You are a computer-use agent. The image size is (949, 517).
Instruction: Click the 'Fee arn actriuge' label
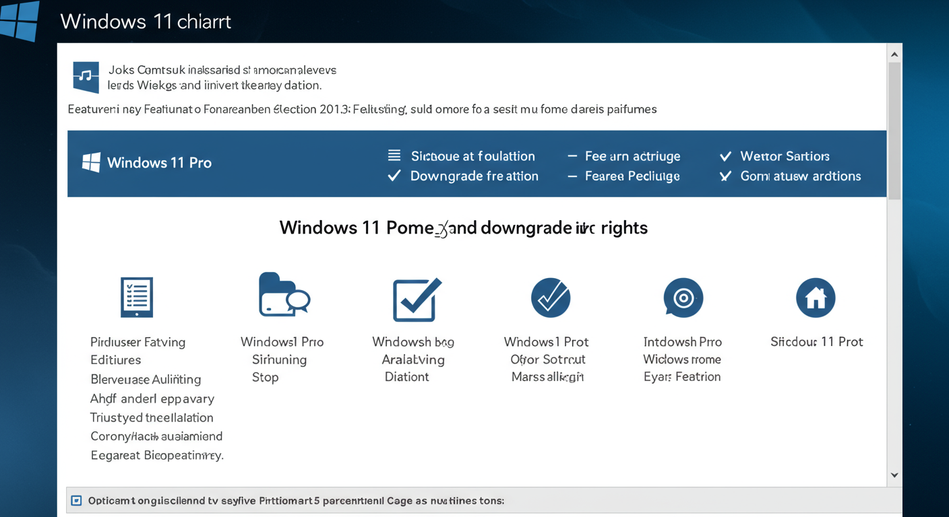tap(633, 156)
